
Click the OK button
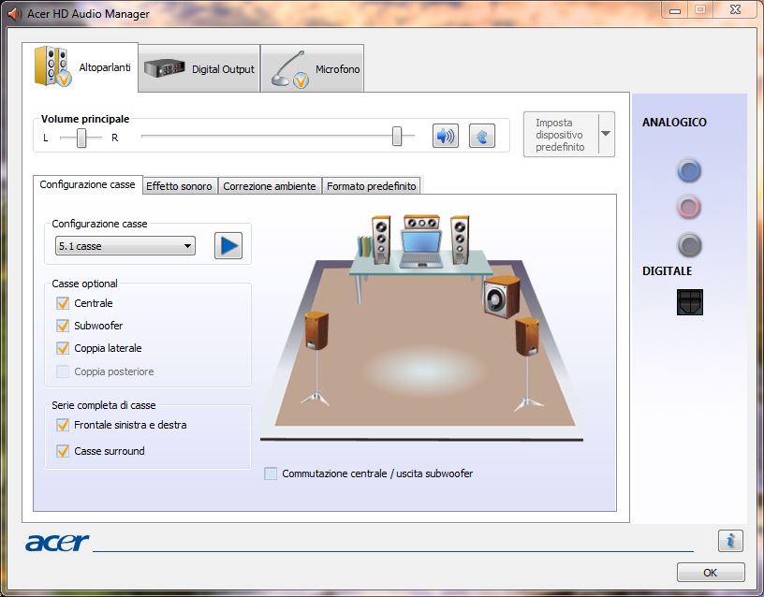tap(711, 573)
